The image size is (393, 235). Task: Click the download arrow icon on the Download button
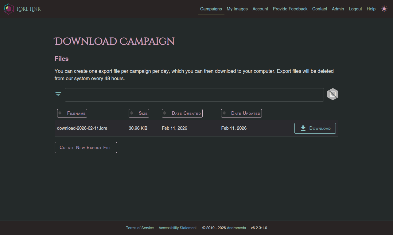(303, 128)
